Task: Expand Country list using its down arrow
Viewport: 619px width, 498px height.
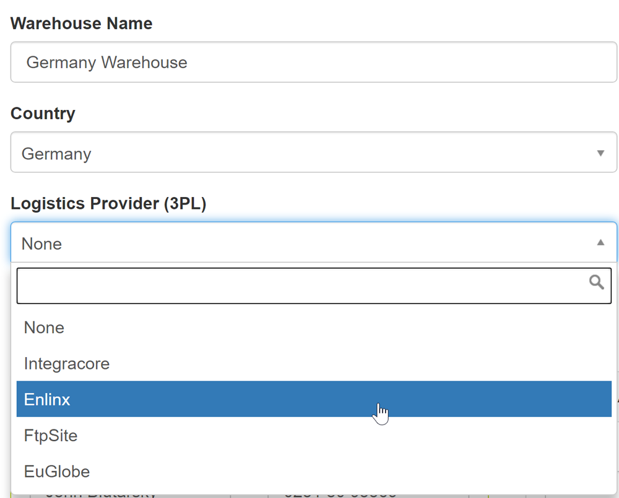Action: point(600,153)
